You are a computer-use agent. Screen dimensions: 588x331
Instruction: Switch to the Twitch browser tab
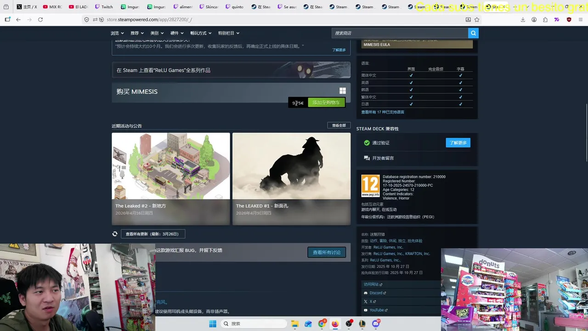[x=104, y=7]
